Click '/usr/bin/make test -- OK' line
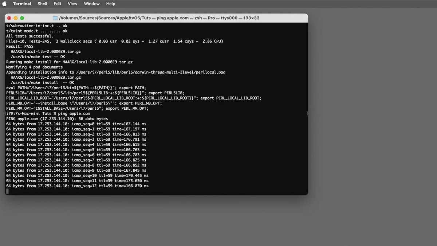437x246 pixels. click(38, 57)
